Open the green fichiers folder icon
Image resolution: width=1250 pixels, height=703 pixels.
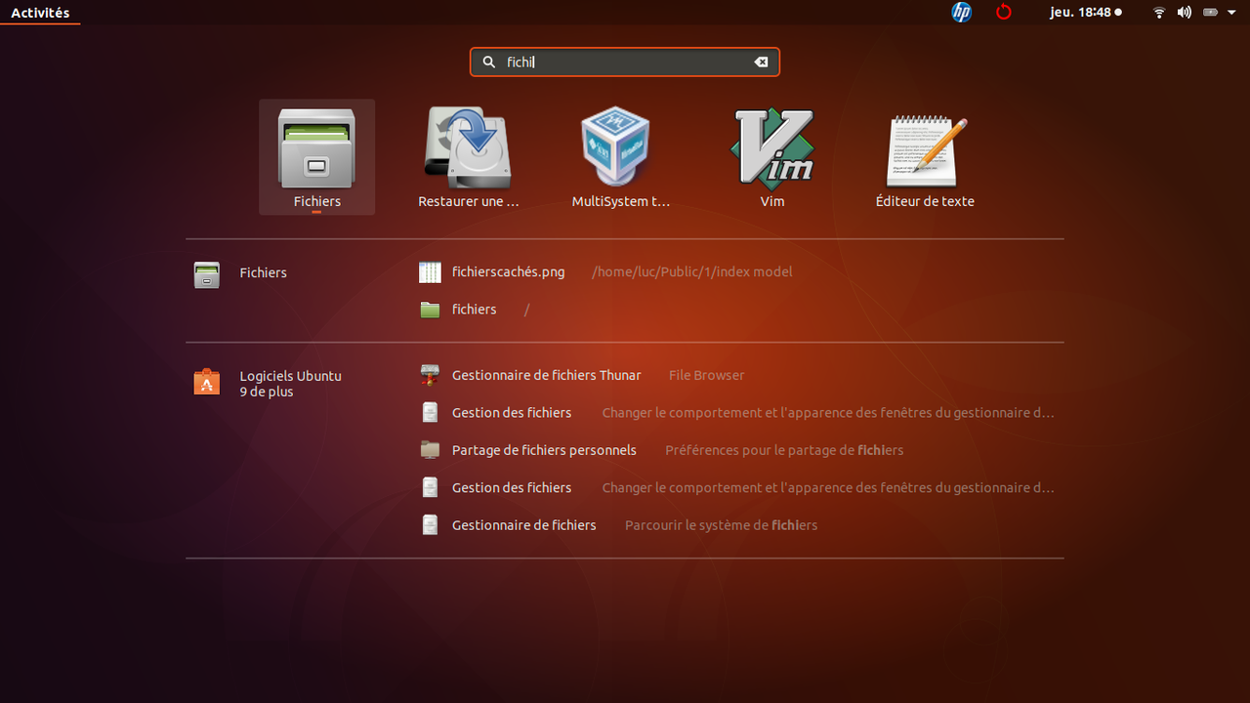[x=430, y=310]
